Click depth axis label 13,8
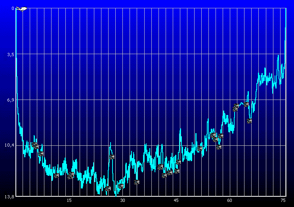 pyautogui.click(x=9, y=197)
